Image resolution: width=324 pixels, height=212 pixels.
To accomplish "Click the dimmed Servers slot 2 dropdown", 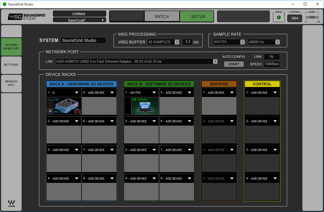I will pyautogui.click(x=219, y=121).
